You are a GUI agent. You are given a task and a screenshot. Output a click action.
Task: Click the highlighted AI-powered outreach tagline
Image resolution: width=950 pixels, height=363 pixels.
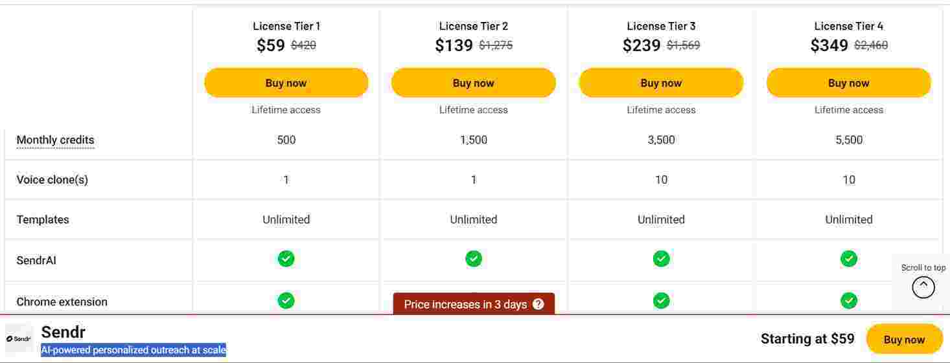coord(133,350)
